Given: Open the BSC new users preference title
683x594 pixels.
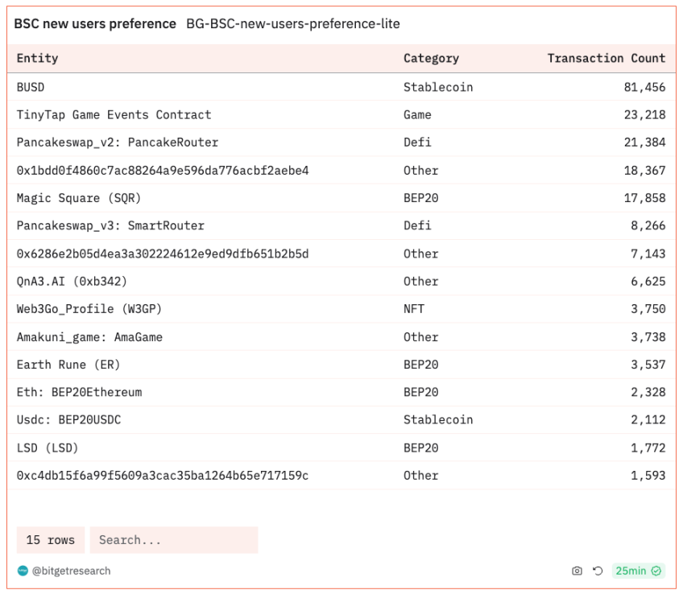Looking at the screenshot, I should point(95,24).
